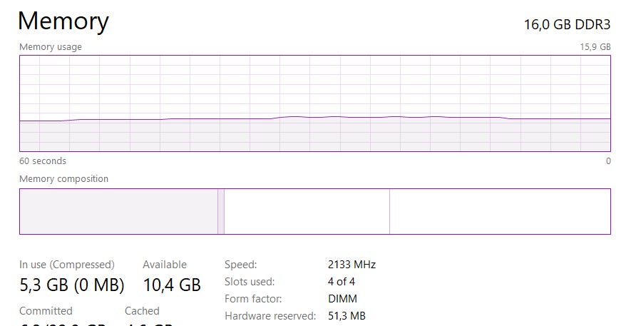Select the in-use segment of composition bar

pos(118,211)
